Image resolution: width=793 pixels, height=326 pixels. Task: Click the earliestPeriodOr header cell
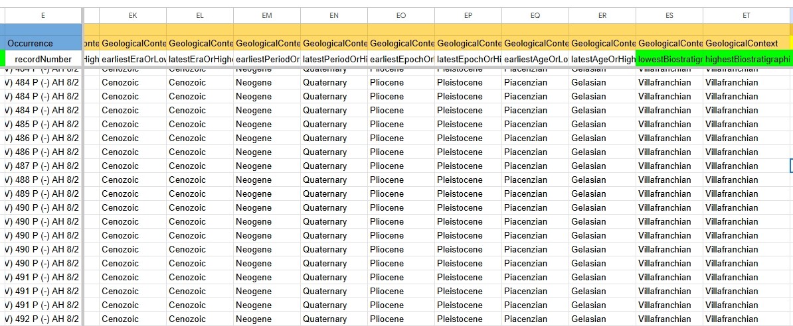click(267, 58)
